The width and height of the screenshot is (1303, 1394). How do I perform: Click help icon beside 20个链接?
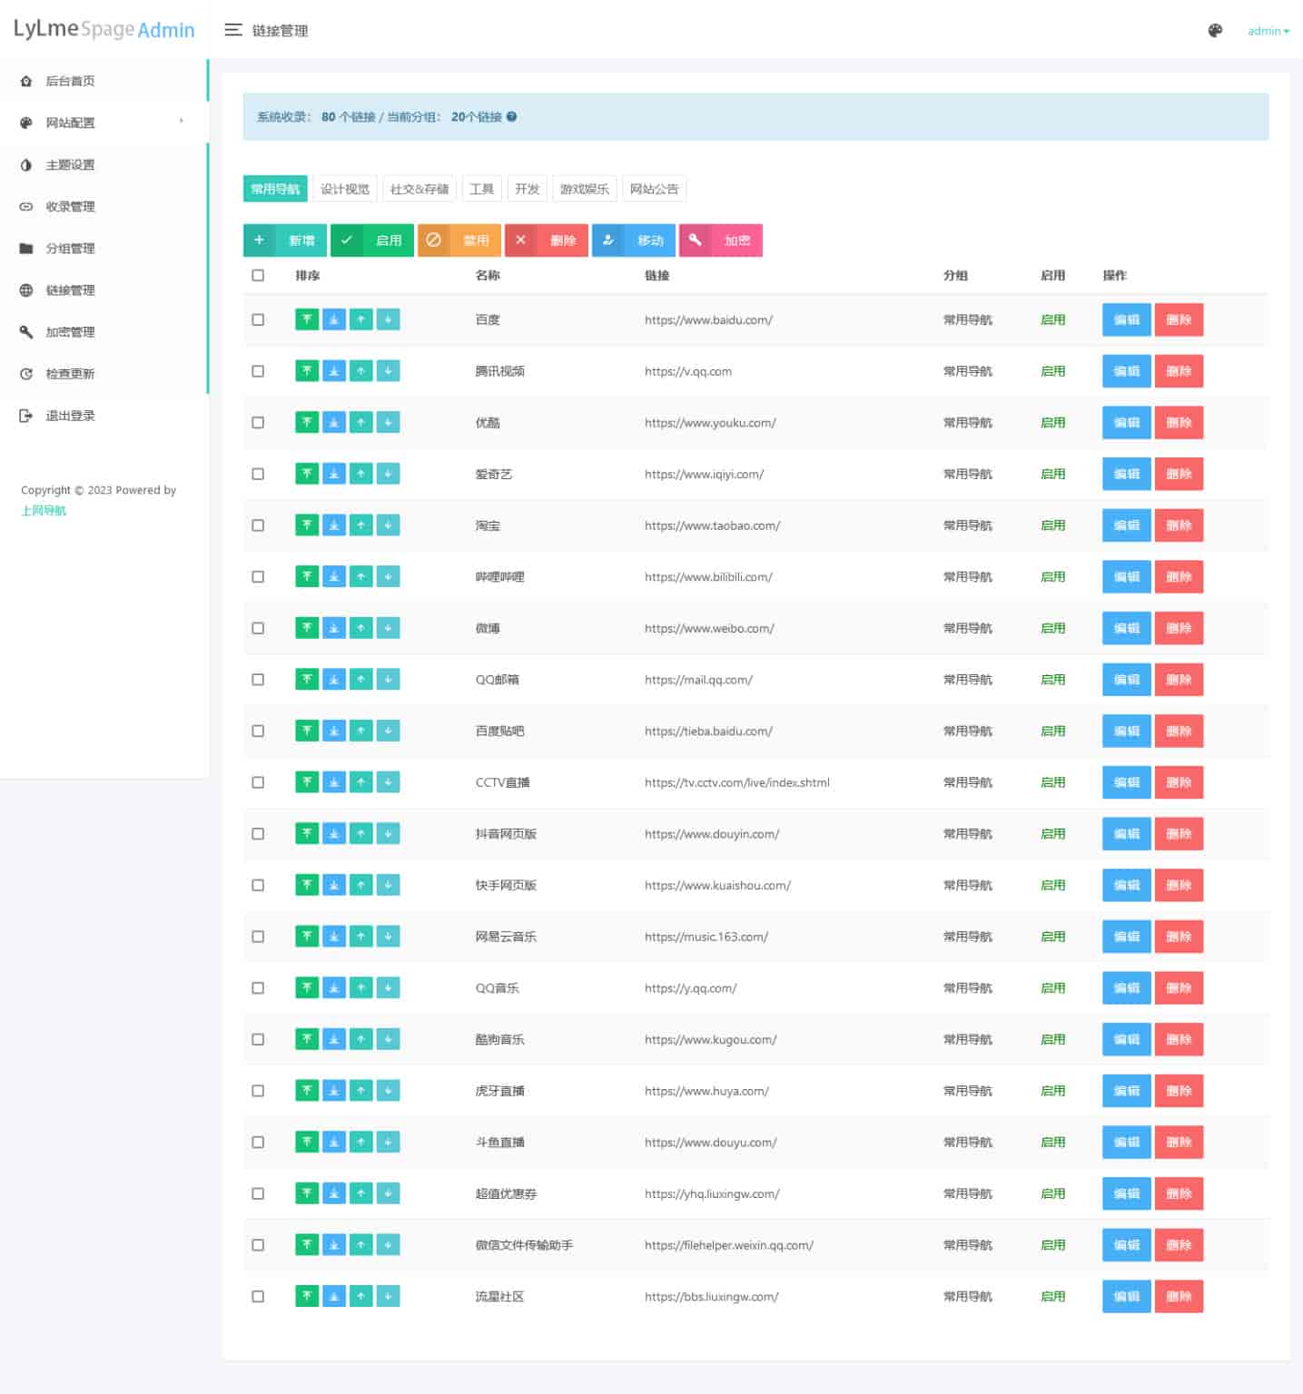(x=512, y=117)
